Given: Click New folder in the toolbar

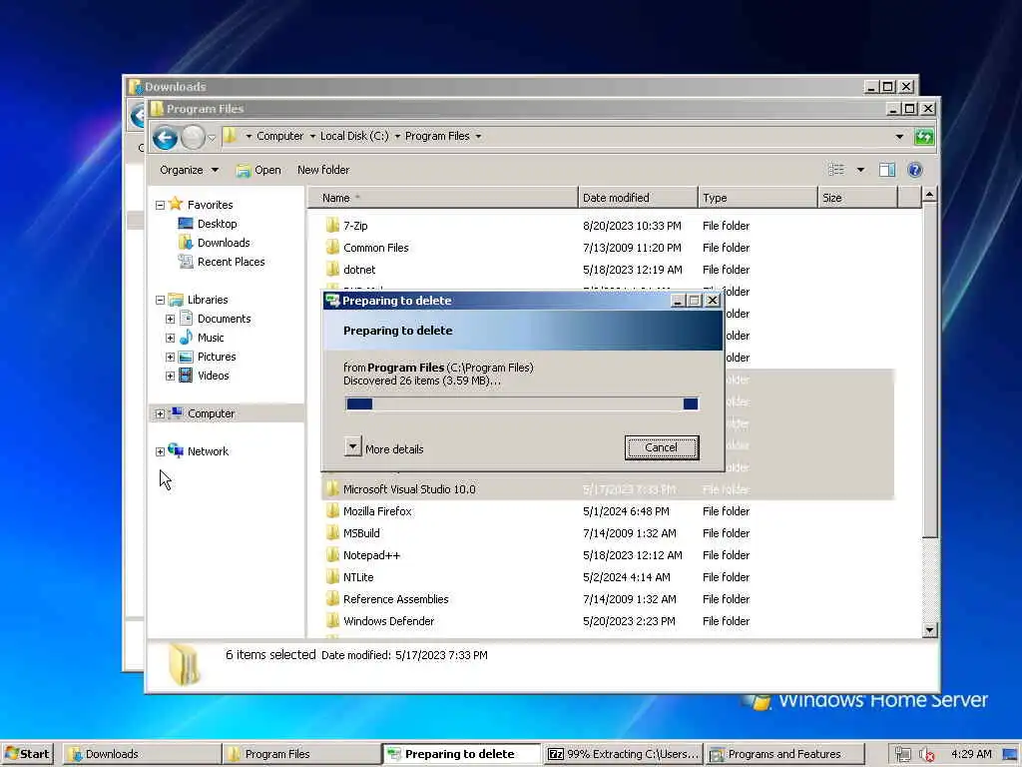Looking at the screenshot, I should [323, 170].
